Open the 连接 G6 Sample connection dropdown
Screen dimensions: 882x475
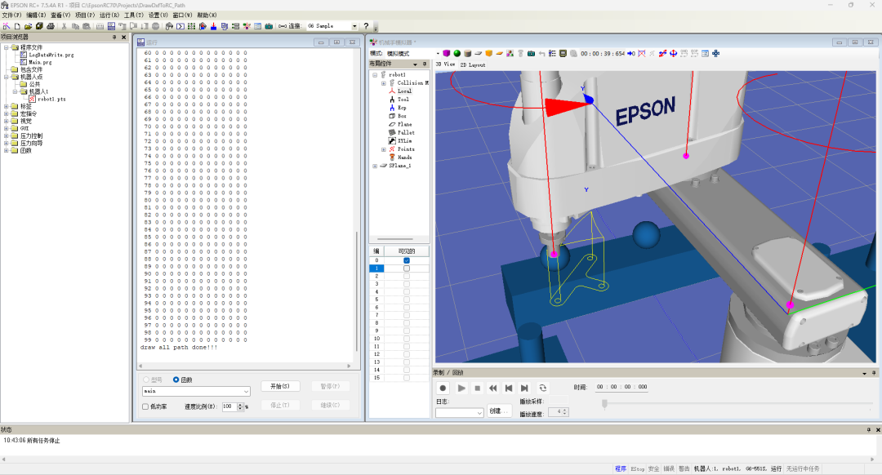coord(354,26)
